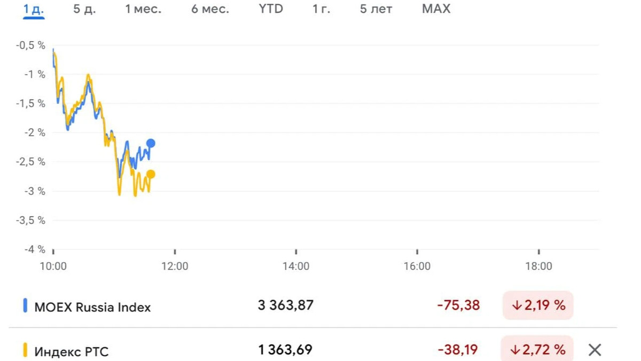Screen dimensions: 641x361
Task: Remove Индекс РТС comparison with X icon
Action: 595,350
